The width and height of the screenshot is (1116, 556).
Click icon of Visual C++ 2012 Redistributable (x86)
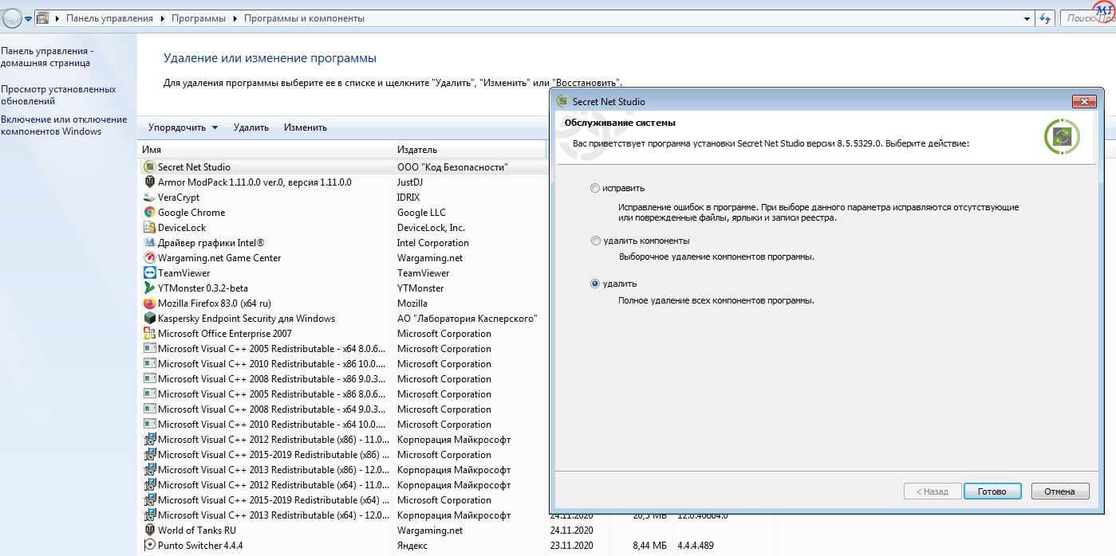click(149, 440)
